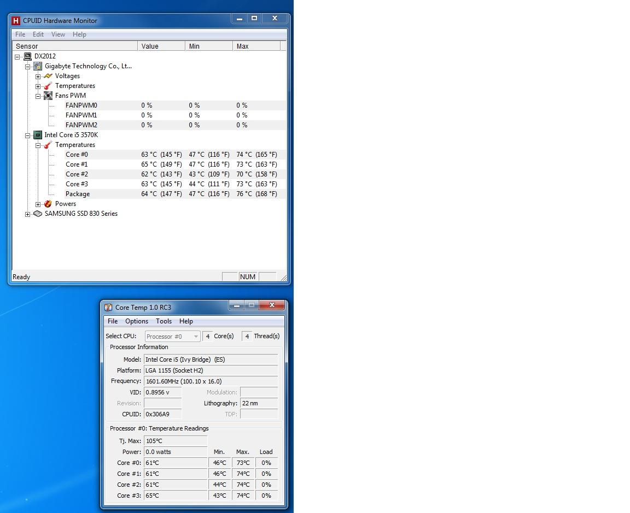The height and width of the screenshot is (513, 630).
Task: Expand the SAMSUNG SSD 830 Series node
Action: pos(28,214)
